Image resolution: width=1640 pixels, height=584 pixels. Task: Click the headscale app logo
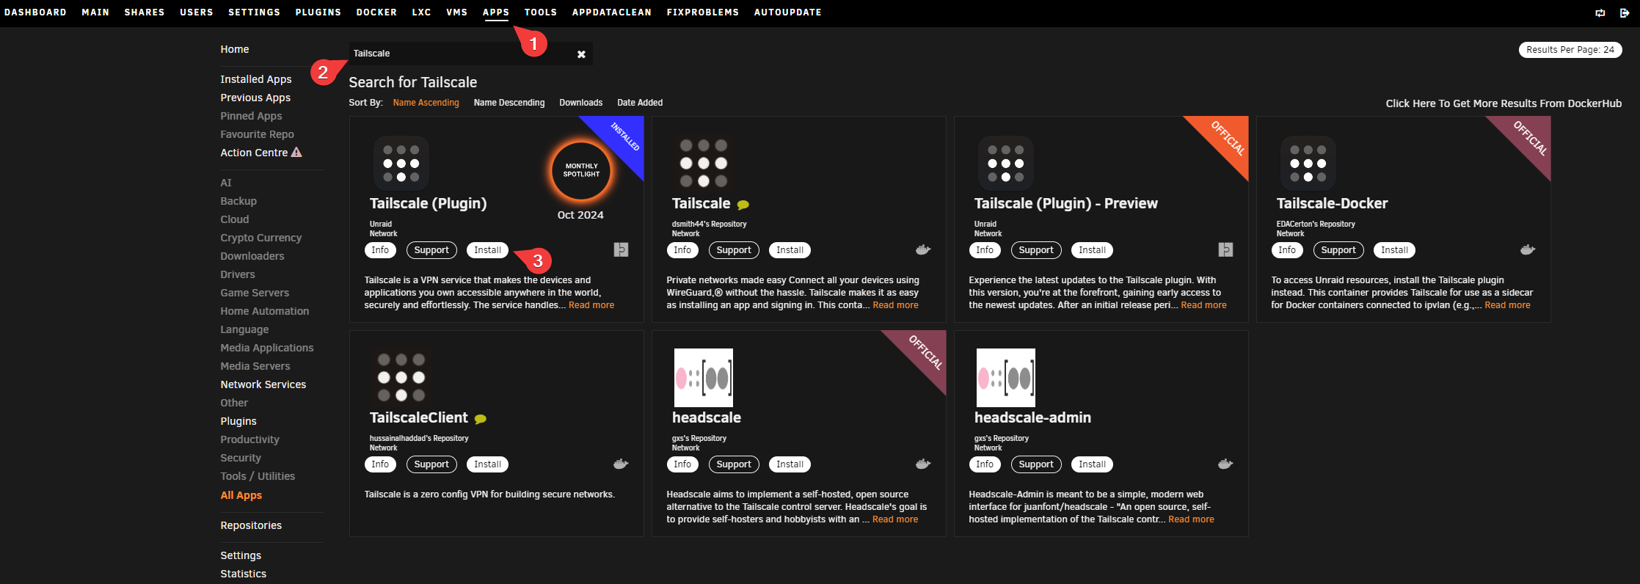coord(703,378)
